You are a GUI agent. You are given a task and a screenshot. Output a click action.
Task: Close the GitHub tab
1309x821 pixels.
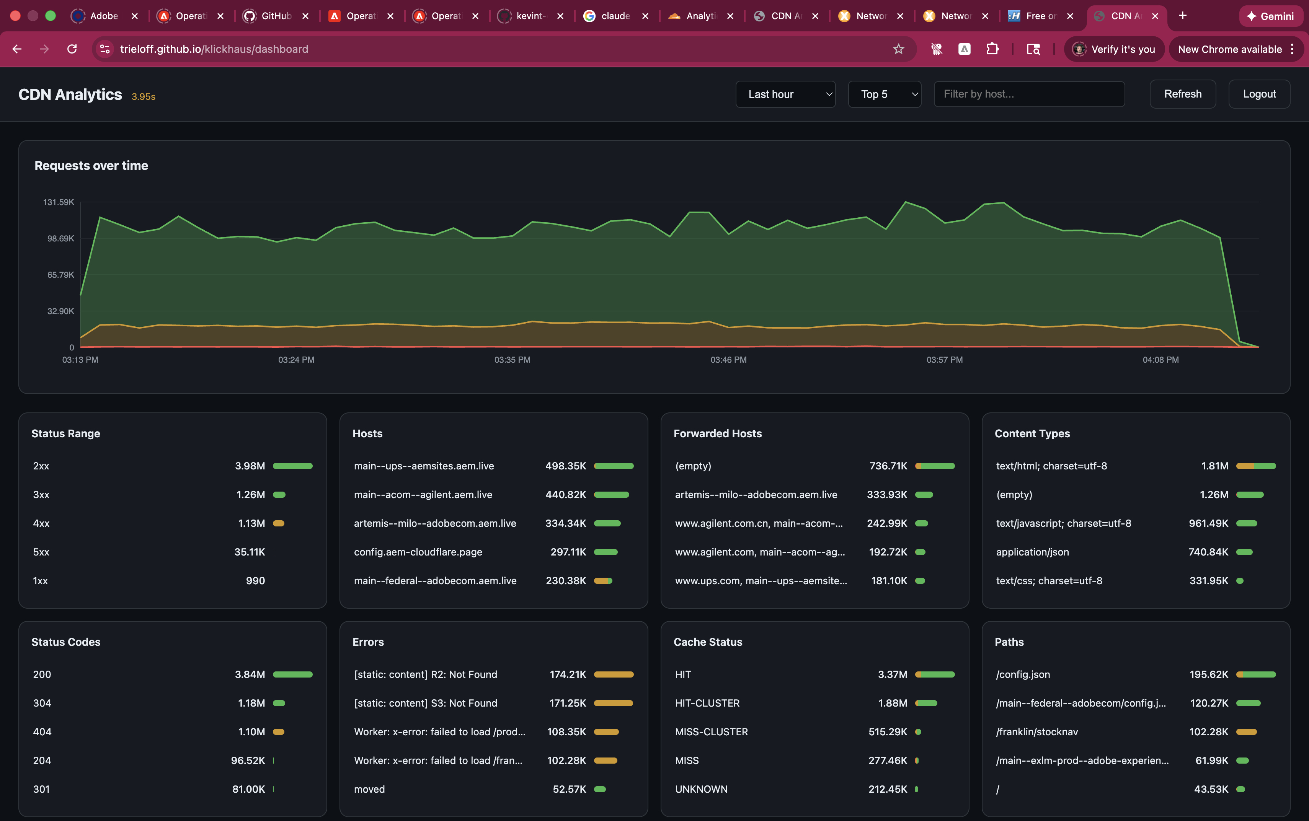[306, 16]
